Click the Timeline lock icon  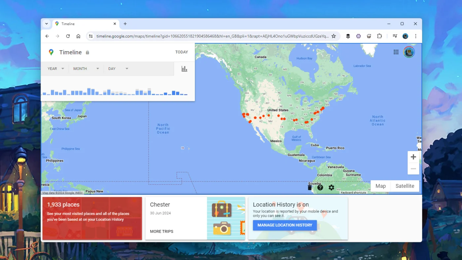[88, 52]
